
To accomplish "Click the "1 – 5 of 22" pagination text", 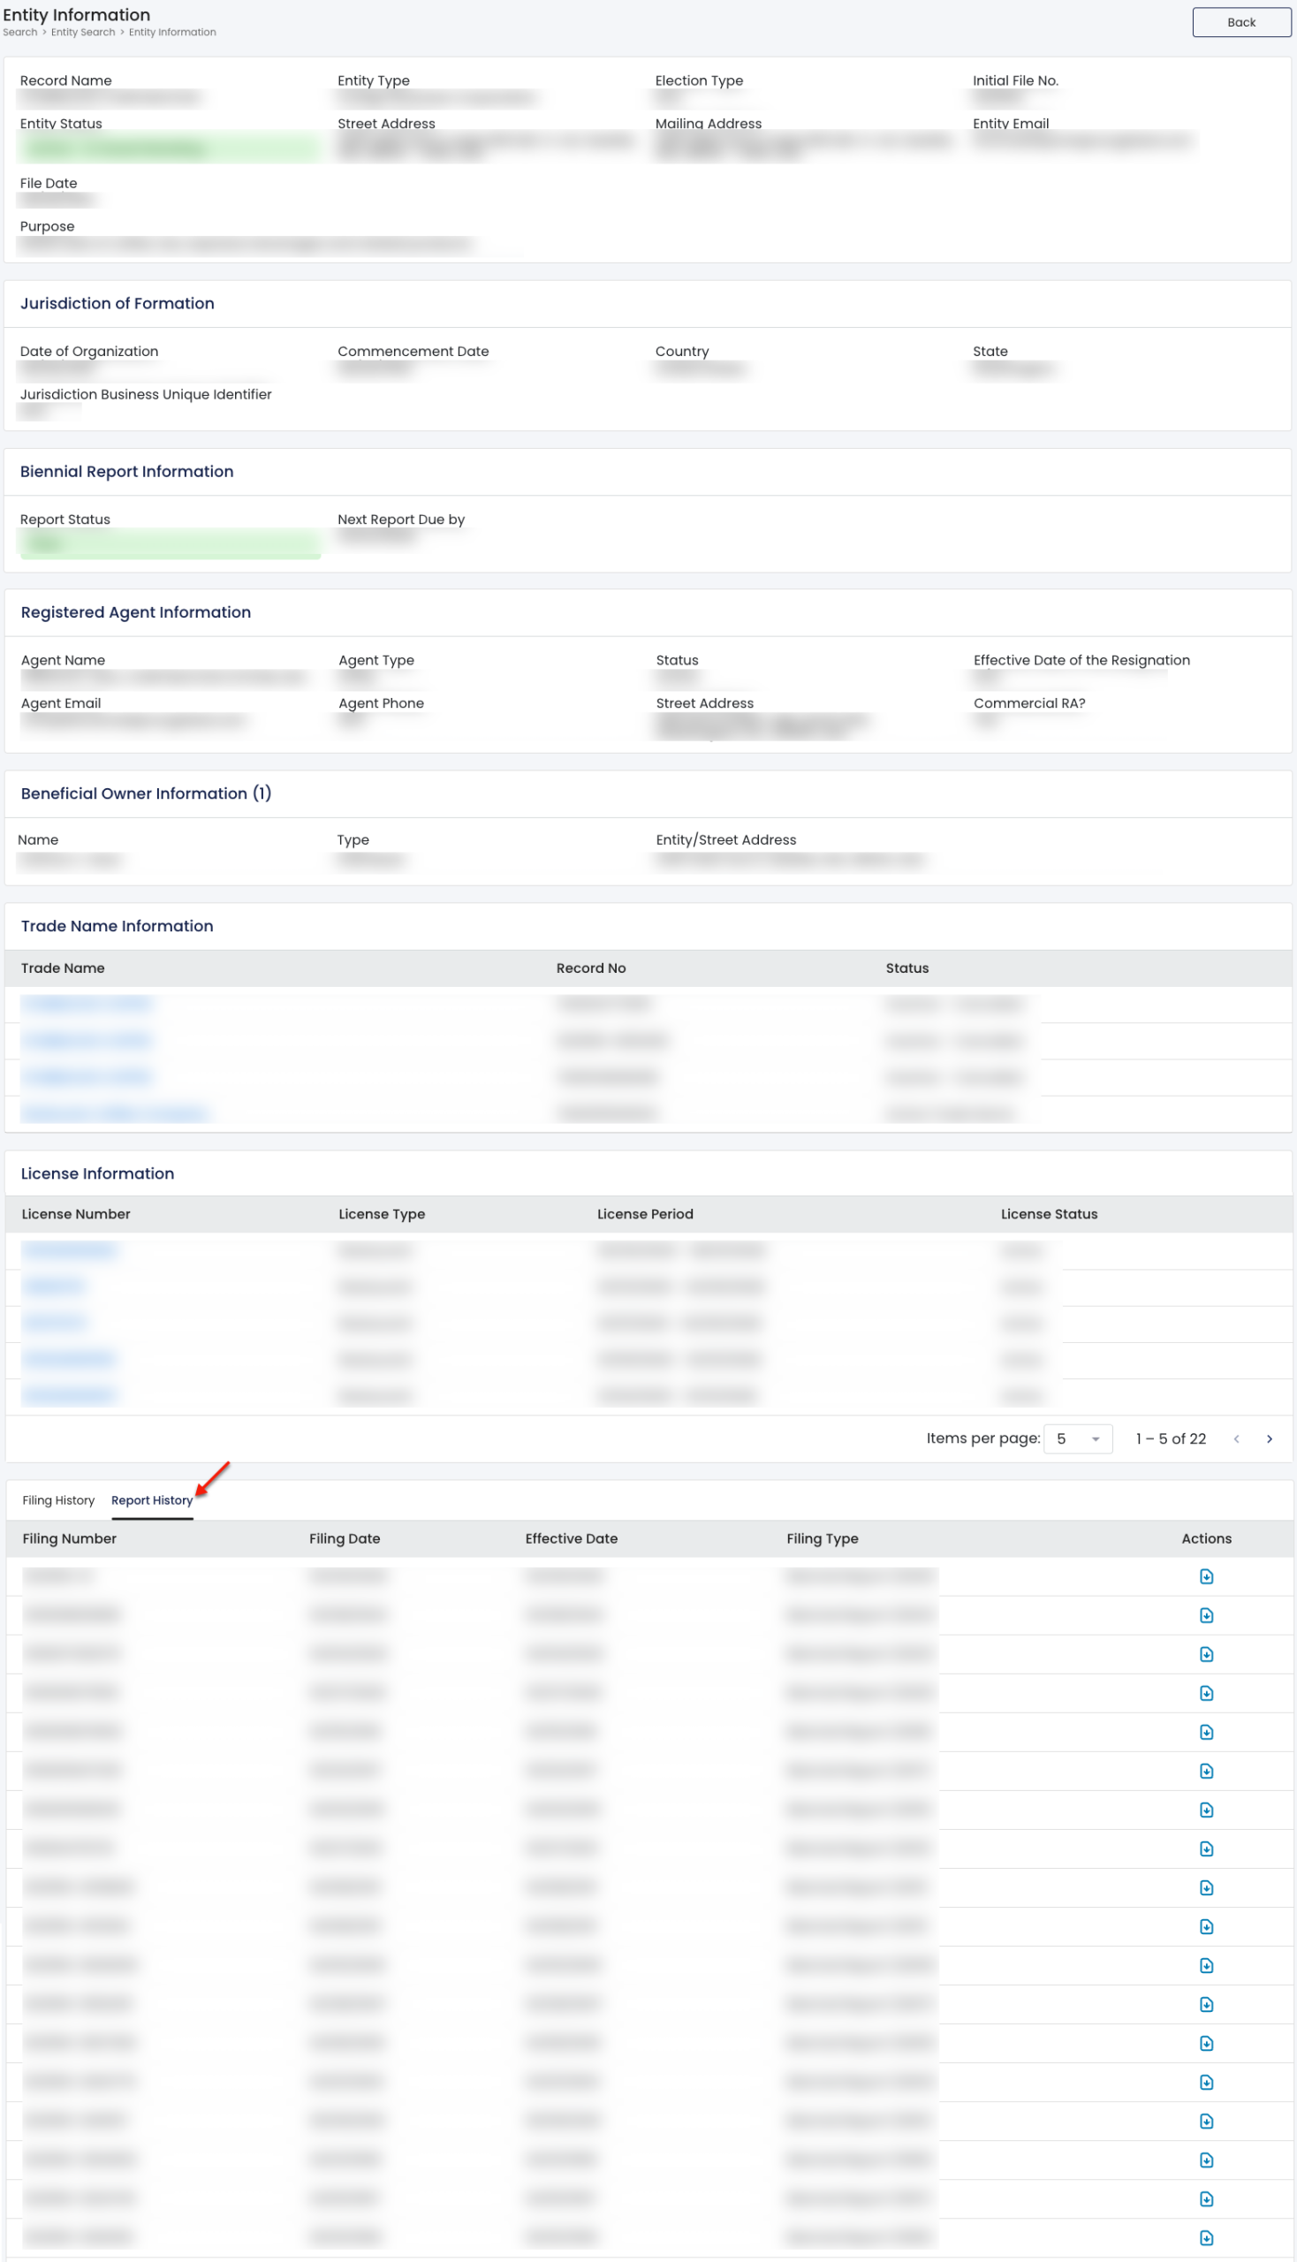I will [1171, 1438].
